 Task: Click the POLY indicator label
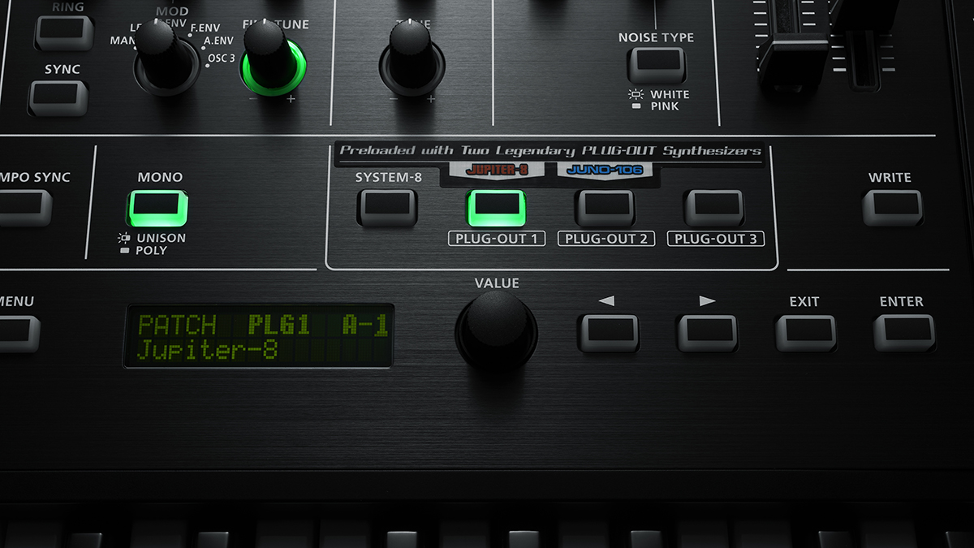(x=152, y=250)
